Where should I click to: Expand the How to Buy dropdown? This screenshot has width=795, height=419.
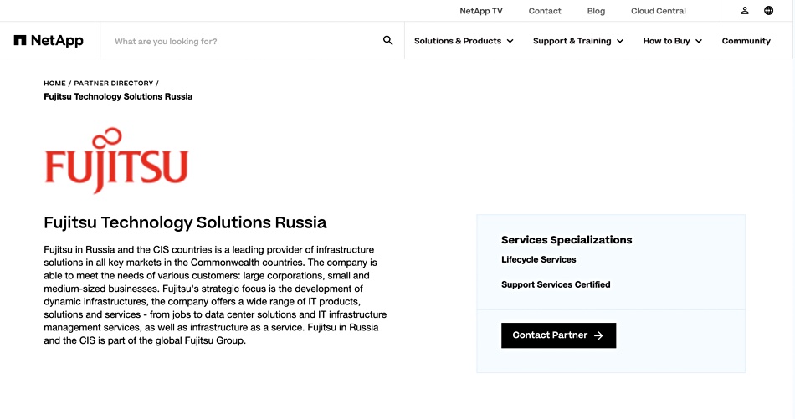click(x=672, y=41)
